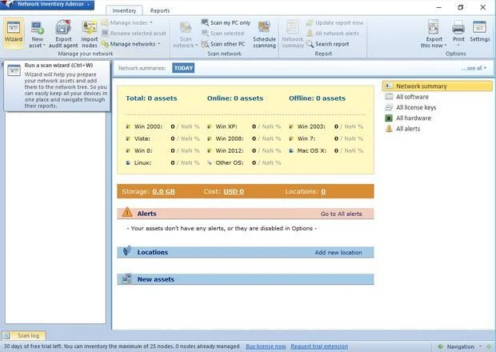
Task: Open Export audit agent
Action: coord(63,34)
